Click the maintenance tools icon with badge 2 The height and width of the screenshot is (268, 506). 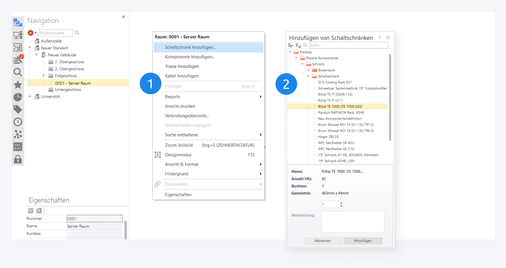click(x=18, y=60)
